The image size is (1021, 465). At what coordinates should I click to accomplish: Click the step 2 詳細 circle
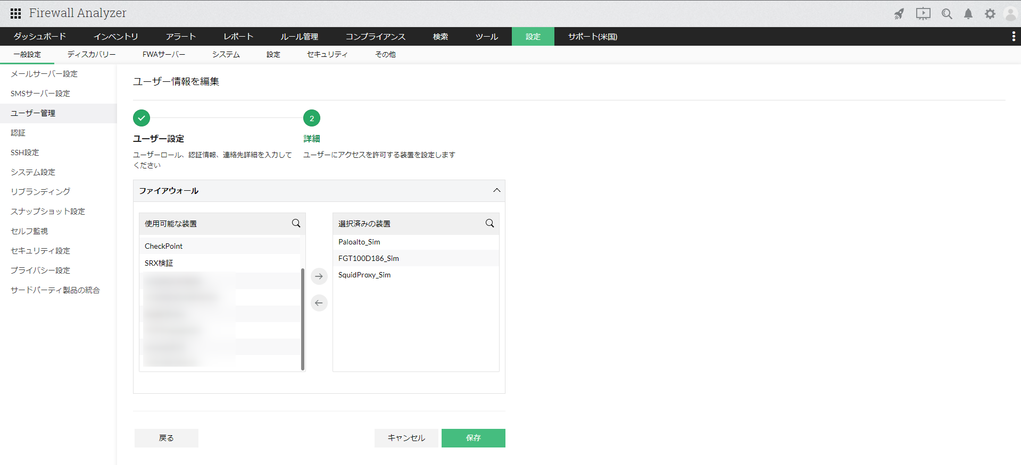tap(312, 118)
